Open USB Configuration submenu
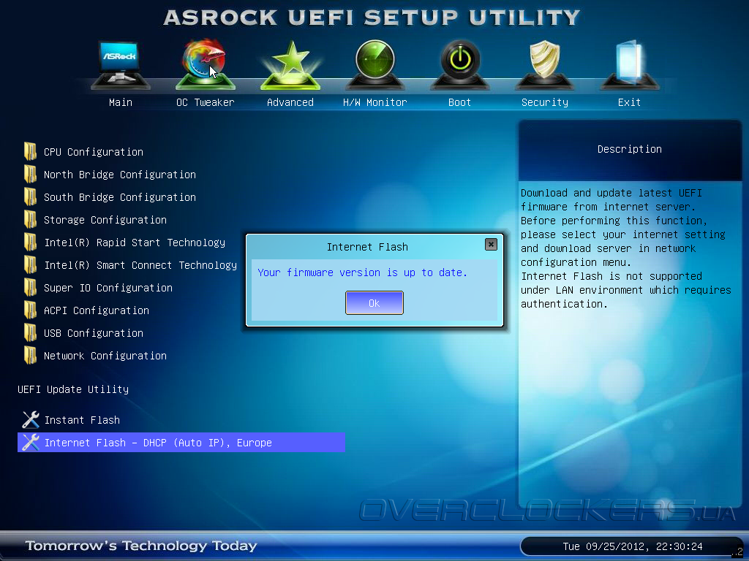This screenshot has width=749, height=561. point(94,333)
